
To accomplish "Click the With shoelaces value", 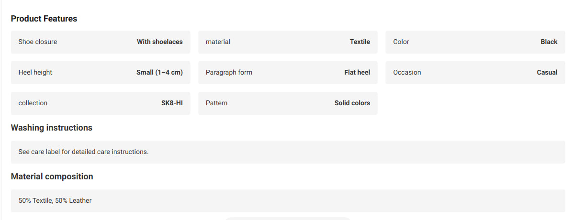I will [159, 42].
